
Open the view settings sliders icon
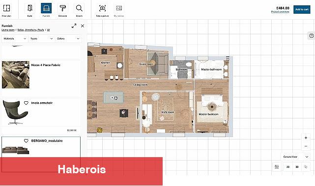277,167
